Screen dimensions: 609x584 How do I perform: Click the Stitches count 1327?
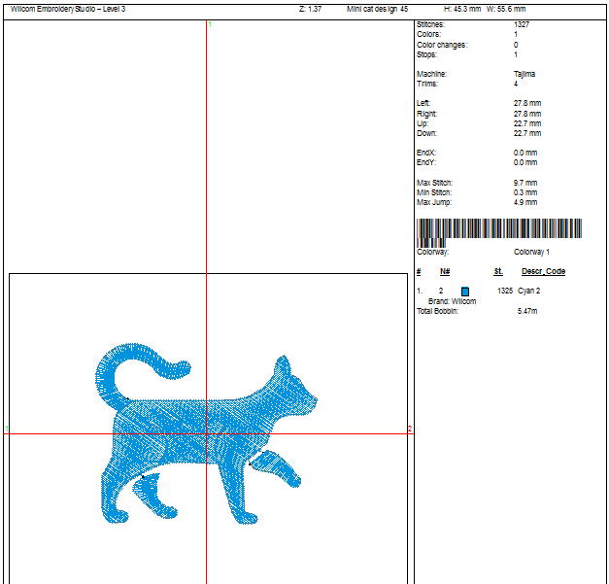522,24
